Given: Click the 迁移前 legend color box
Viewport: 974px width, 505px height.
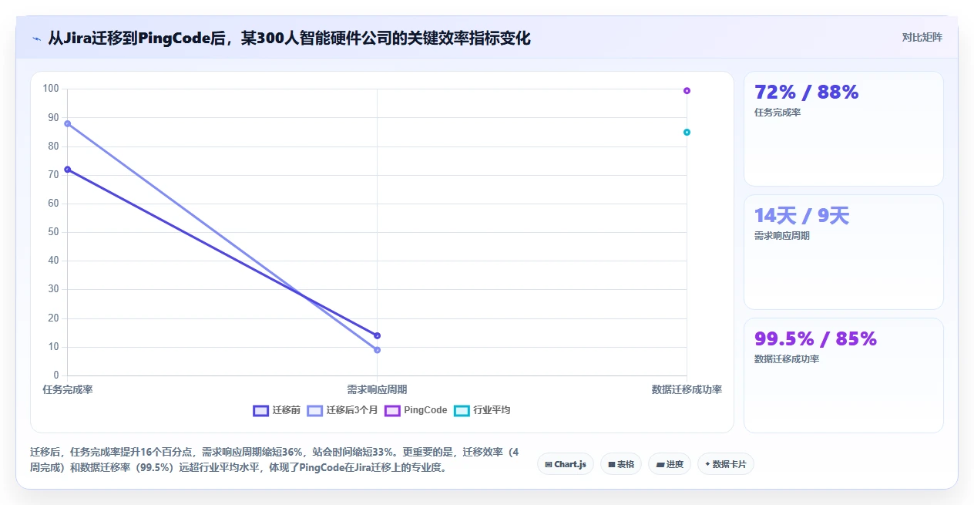Looking at the screenshot, I should [x=261, y=410].
